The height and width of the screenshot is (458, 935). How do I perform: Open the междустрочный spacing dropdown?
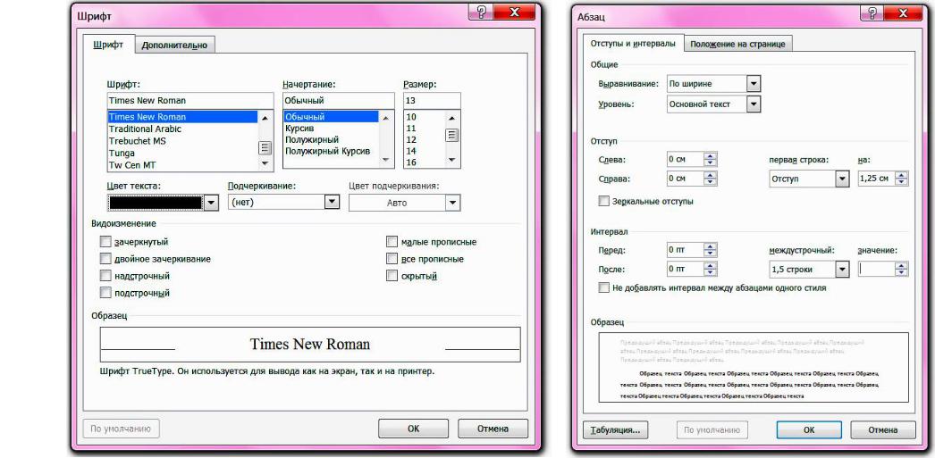pos(842,270)
